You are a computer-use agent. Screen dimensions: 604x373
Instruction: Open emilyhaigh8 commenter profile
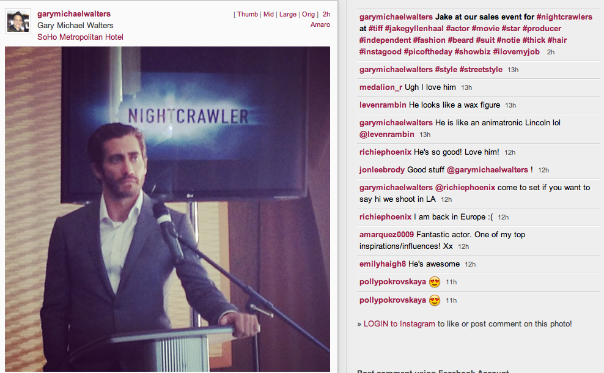[x=383, y=264]
